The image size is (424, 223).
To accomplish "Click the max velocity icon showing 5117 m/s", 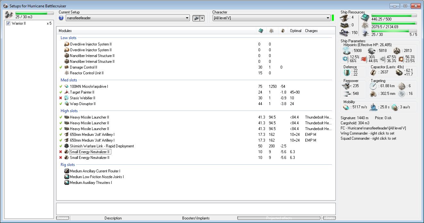I will 346,107.
